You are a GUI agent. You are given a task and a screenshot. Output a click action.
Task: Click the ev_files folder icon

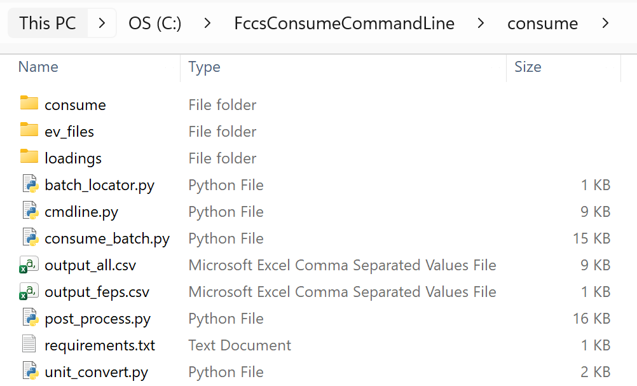(x=29, y=130)
